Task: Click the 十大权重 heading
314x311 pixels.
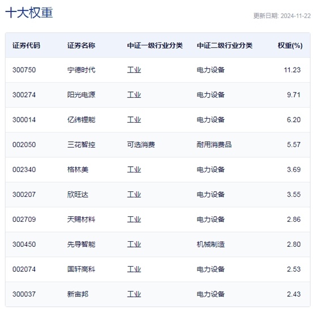Action: pos(29,13)
